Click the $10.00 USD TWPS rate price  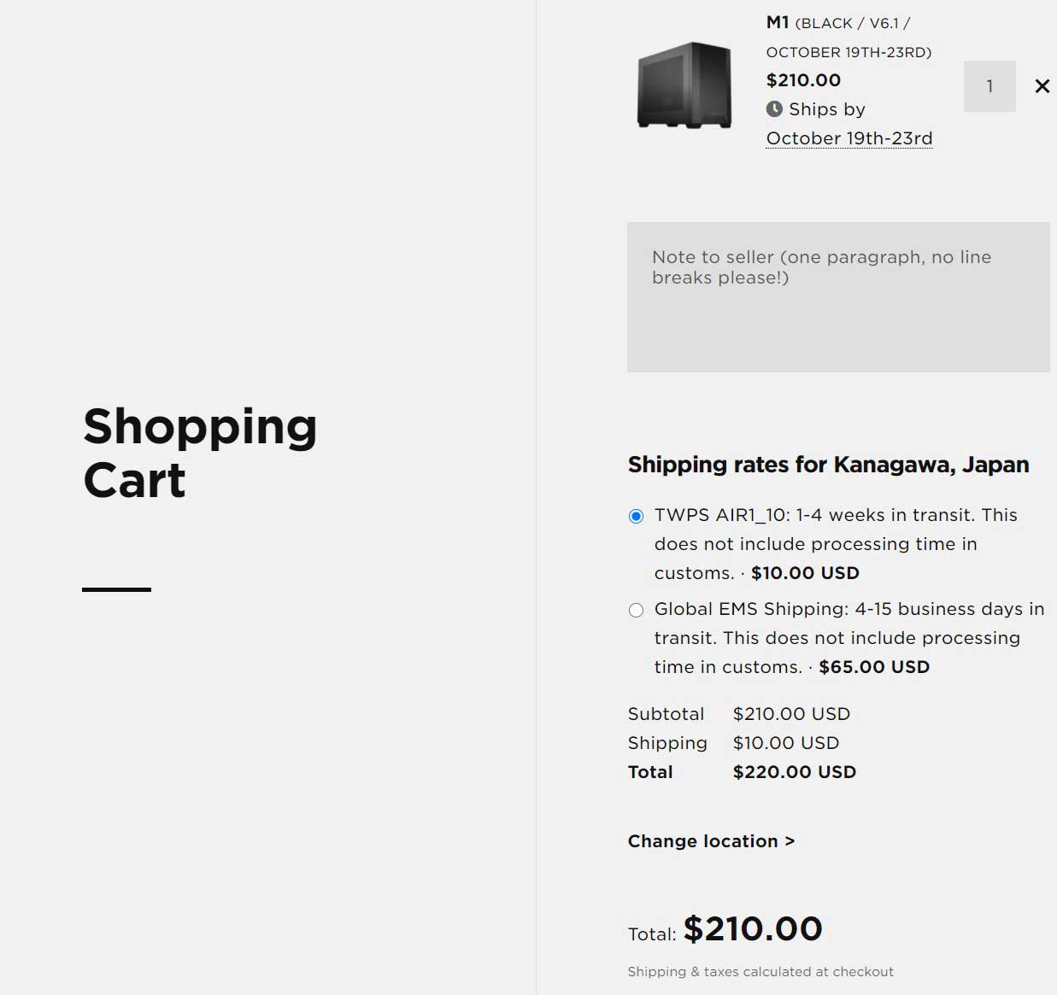click(x=805, y=573)
